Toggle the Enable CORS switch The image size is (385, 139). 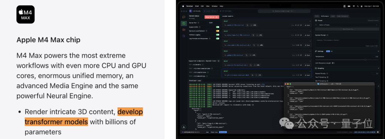click(x=217, y=27)
